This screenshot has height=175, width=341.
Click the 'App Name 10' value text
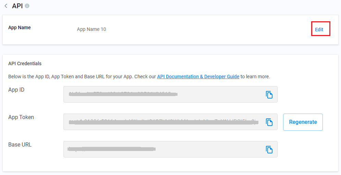pos(92,29)
